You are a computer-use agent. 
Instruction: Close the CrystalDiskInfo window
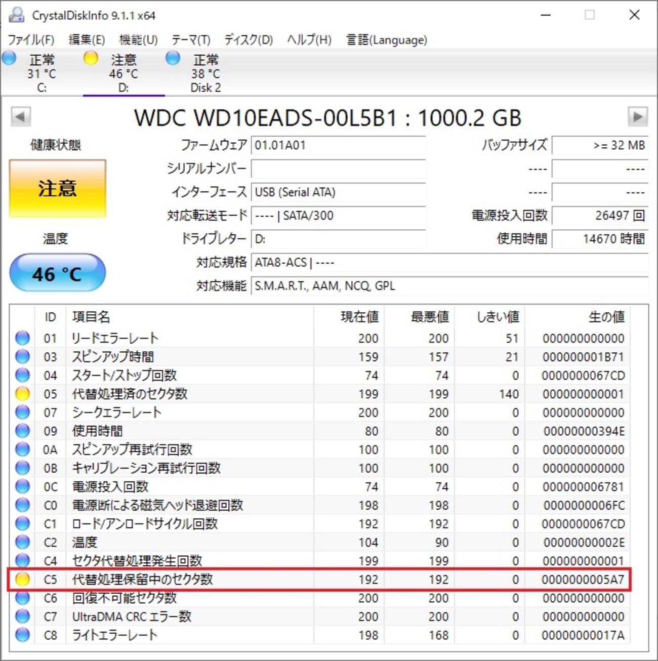tap(634, 15)
